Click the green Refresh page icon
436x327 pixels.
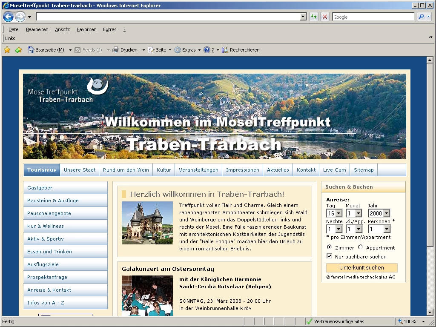pos(314,17)
